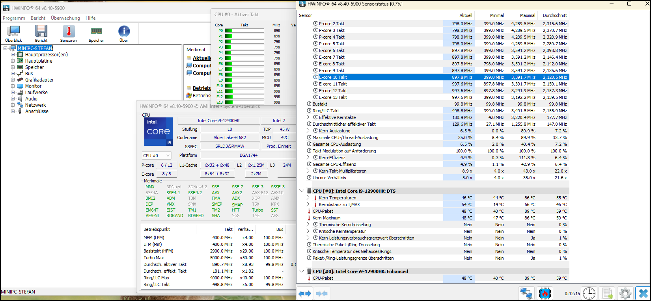Screen dimensions: 651x301
Task: Click the P5 core clock bar
Action: (x=244, y=58)
